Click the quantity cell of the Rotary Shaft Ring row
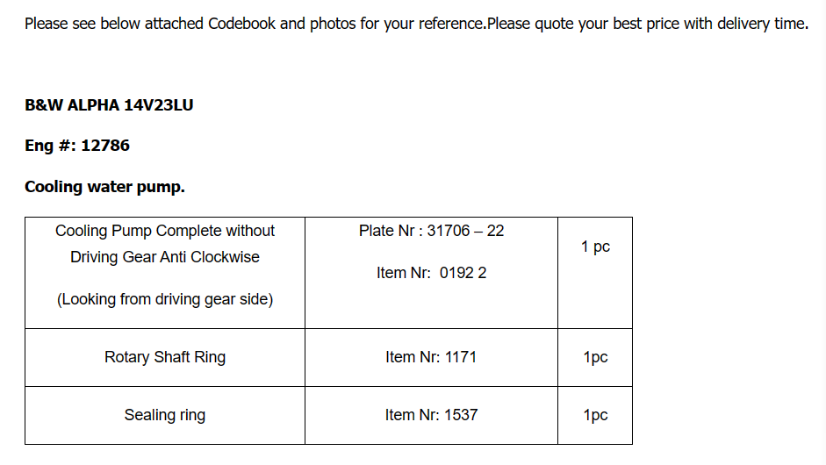 click(595, 357)
